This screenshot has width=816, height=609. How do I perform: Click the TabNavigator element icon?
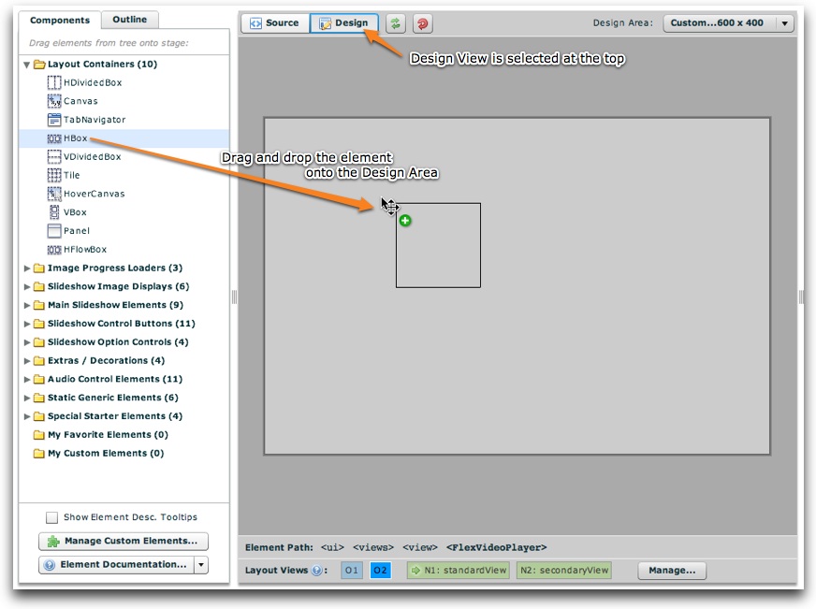point(54,120)
